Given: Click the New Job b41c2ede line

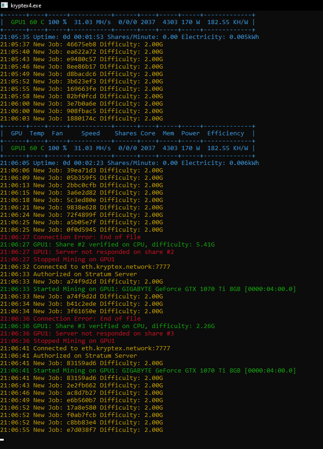Looking at the screenshot, I should pyautogui.click(x=81, y=304).
